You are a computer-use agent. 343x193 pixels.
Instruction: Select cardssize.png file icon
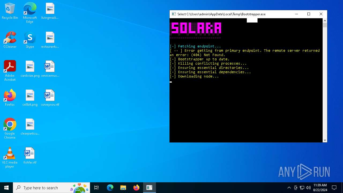tap(30, 69)
